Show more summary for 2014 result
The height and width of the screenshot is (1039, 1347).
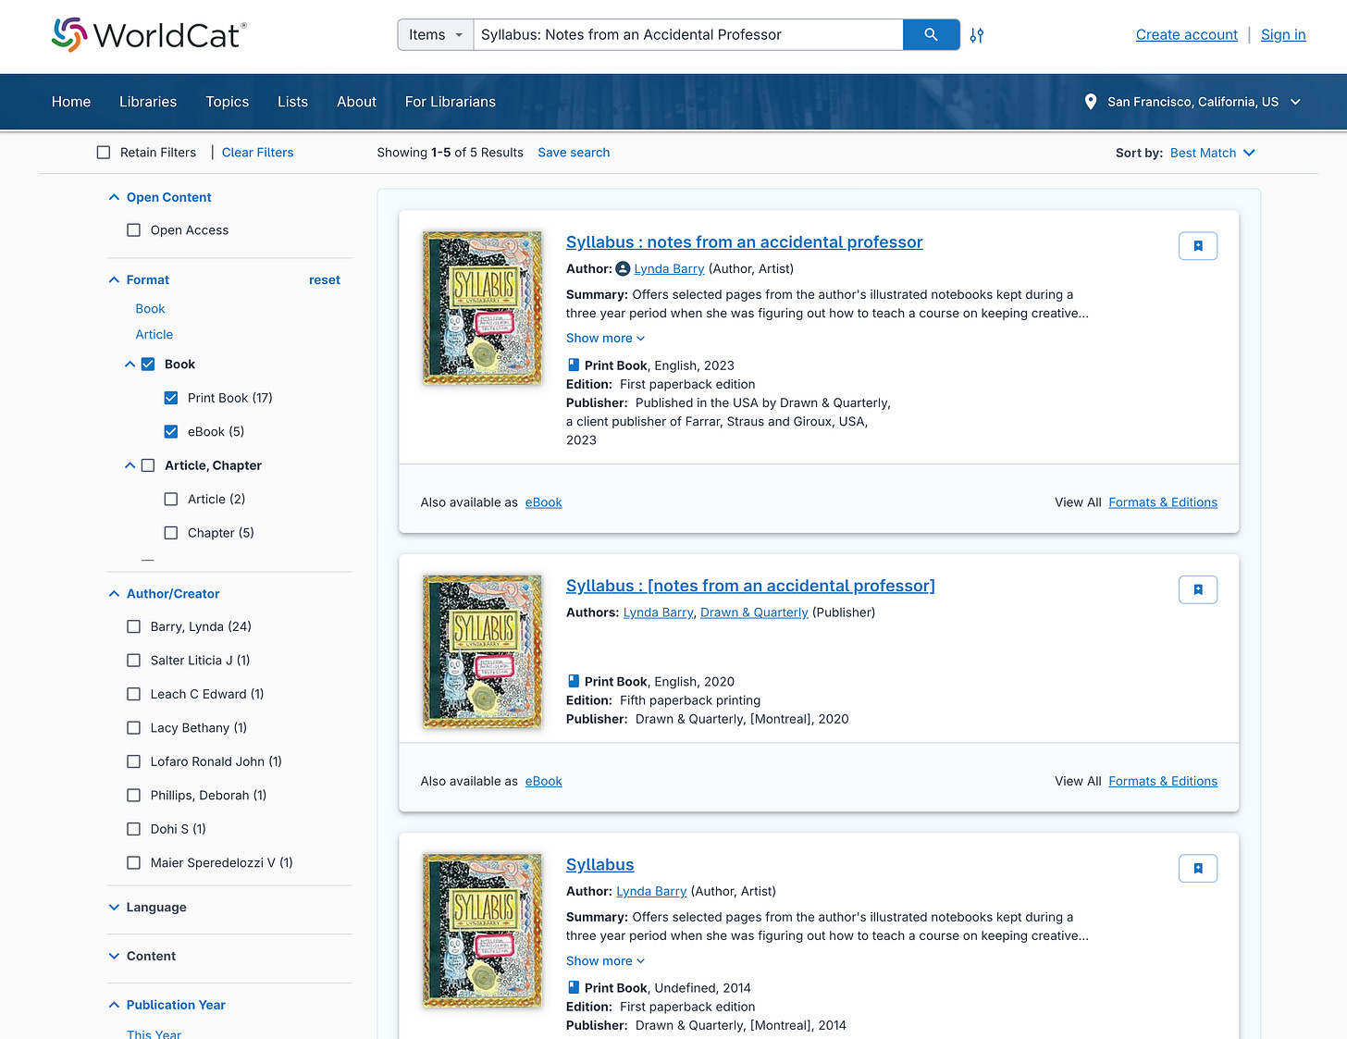click(605, 961)
